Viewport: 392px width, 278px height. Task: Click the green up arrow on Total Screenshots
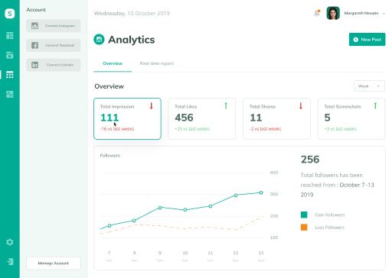(x=375, y=105)
